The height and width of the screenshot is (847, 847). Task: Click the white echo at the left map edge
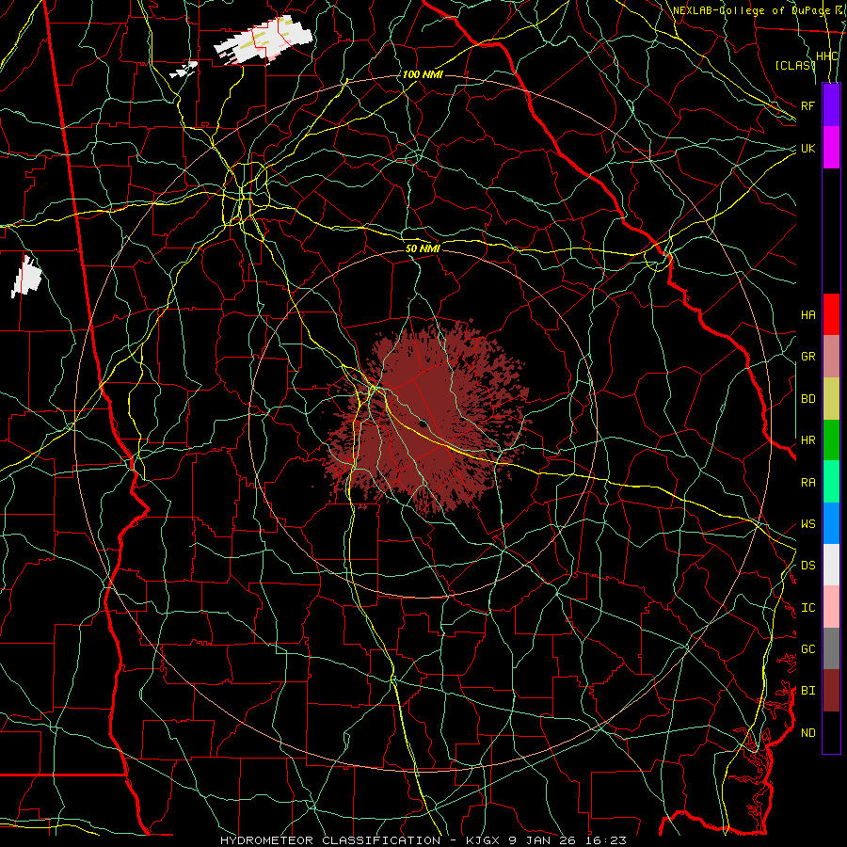[25, 277]
